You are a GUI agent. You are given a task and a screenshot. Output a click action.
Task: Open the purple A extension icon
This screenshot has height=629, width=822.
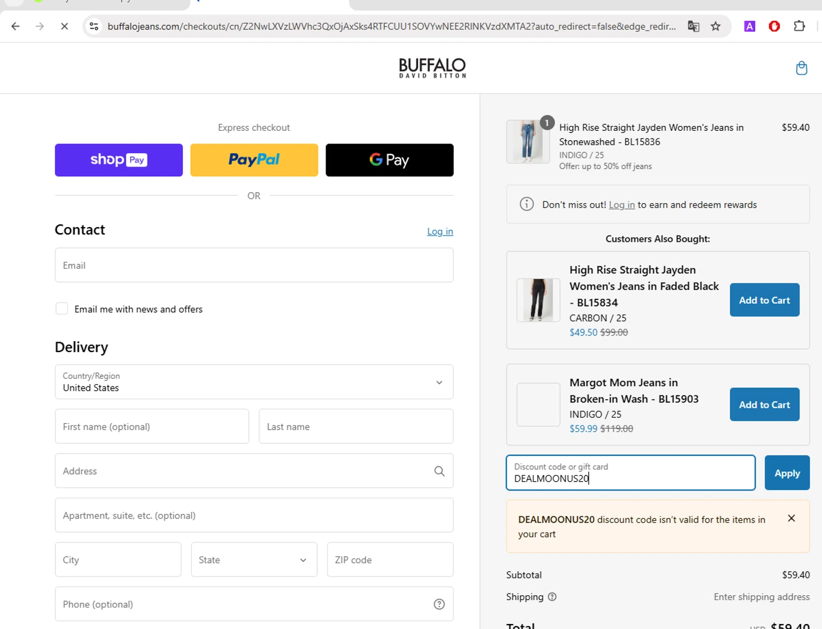tap(750, 26)
